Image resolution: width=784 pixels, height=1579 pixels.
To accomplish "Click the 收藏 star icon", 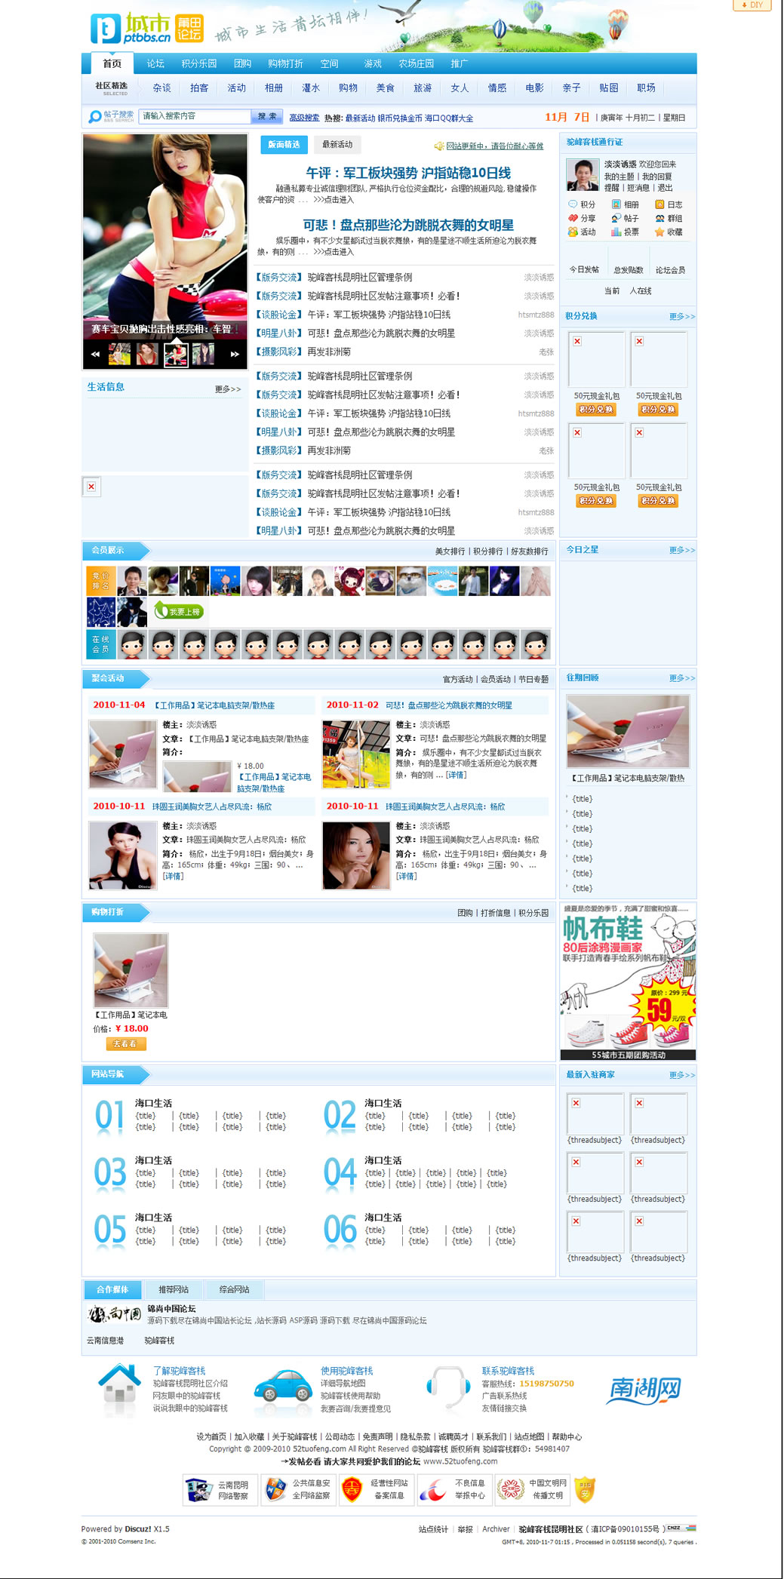I will (659, 232).
